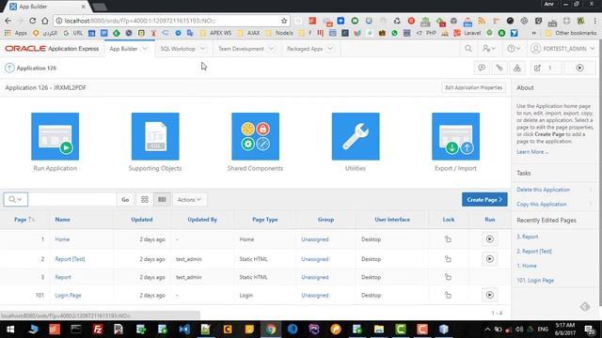The height and width of the screenshot is (338, 602).
Task: Open Windows Start menu
Action: tap(10, 330)
